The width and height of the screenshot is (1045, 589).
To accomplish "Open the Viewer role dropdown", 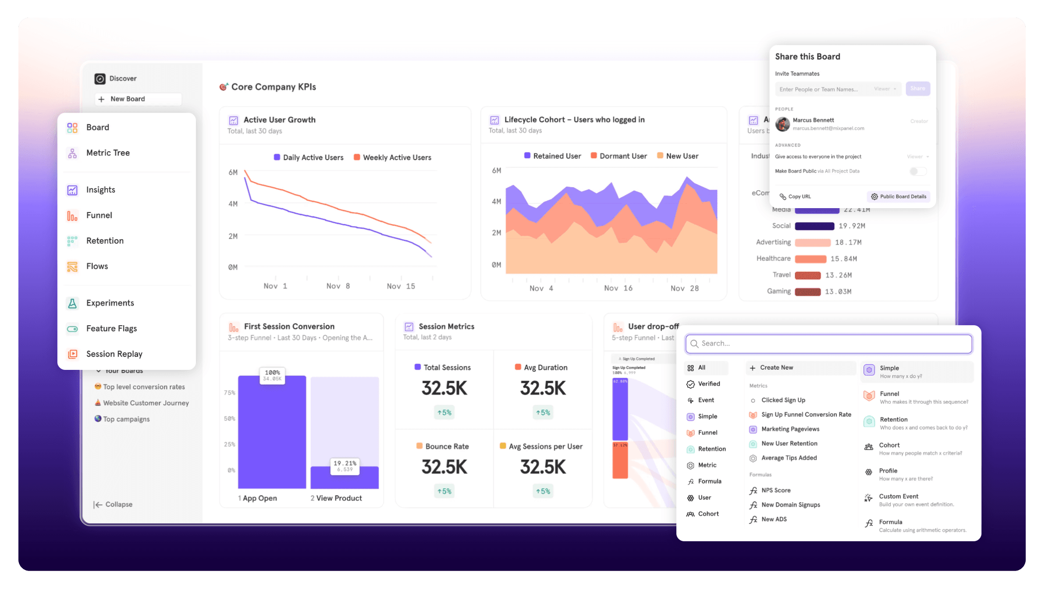I will [885, 89].
